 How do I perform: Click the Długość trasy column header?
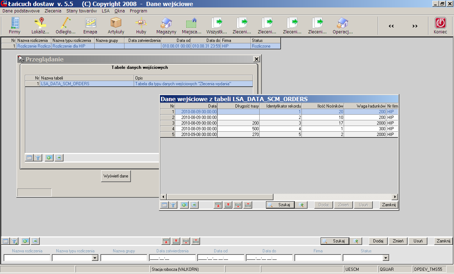238,106
